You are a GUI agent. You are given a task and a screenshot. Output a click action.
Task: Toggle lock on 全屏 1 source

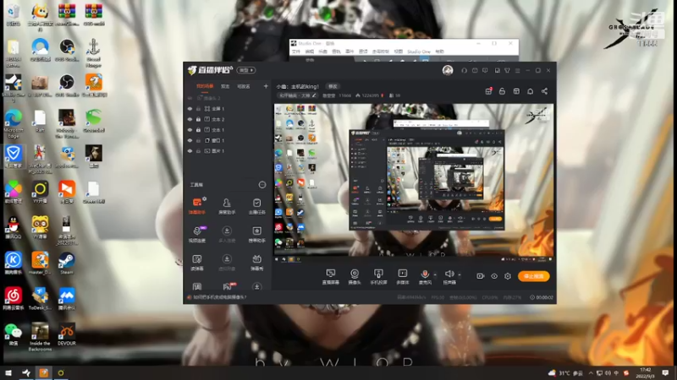(x=198, y=109)
